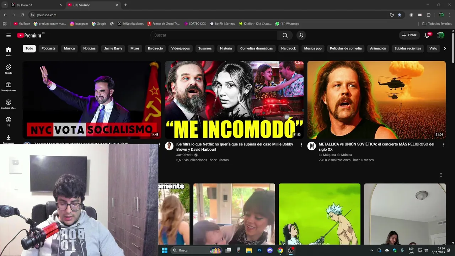Click install app icon in address bar

coord(392,15)
